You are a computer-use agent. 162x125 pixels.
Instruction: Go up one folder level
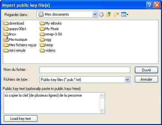tap(109, 14)
